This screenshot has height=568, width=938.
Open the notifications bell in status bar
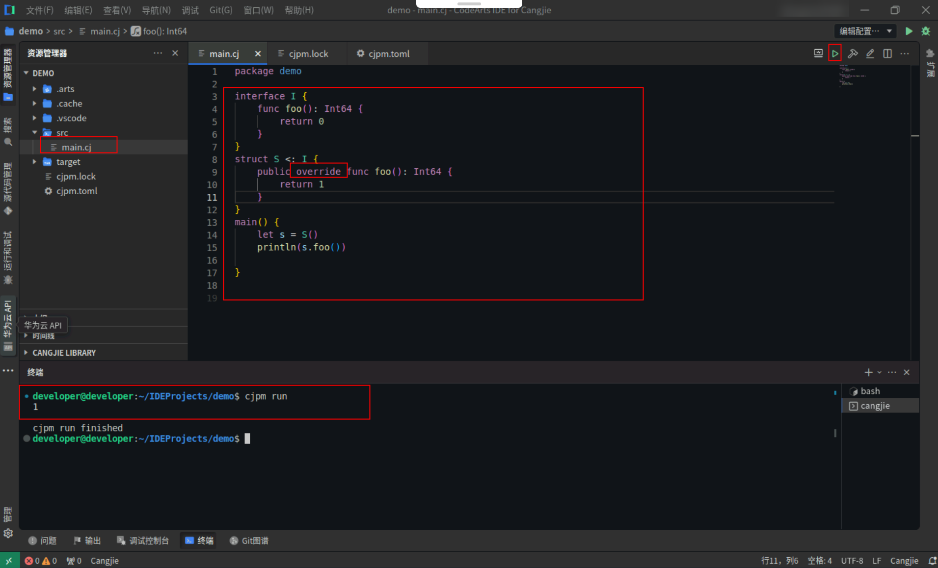pyautogui.click(x=932, y=561)
